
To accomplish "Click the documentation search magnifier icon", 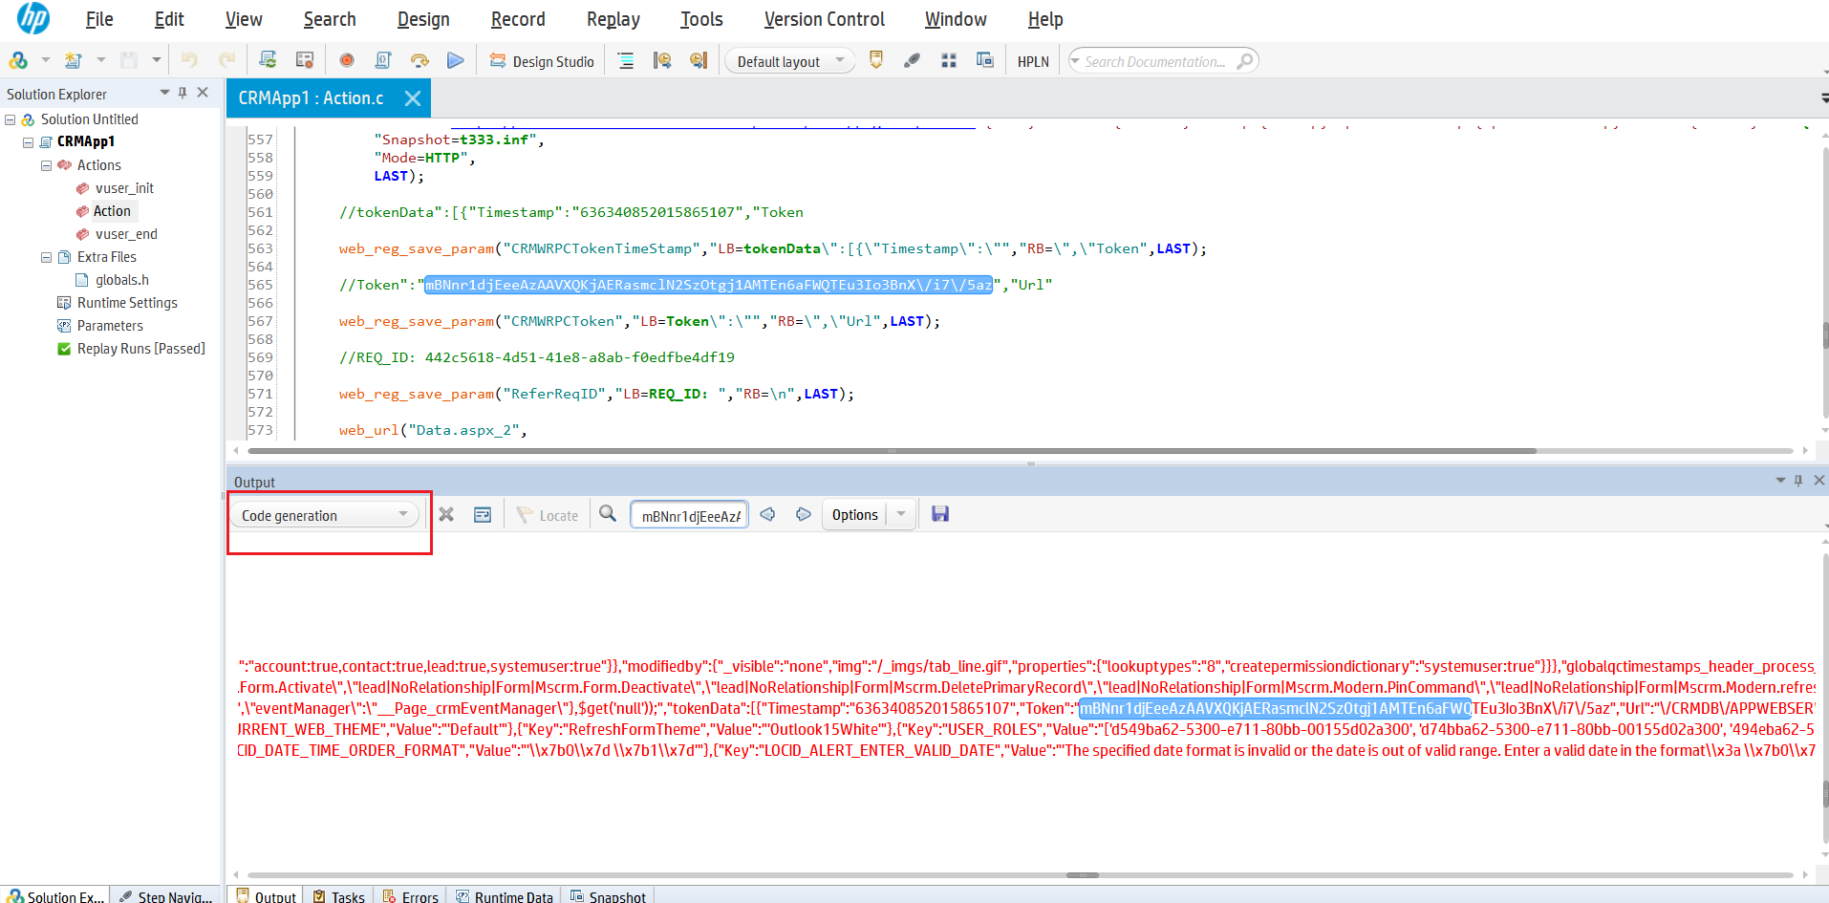I will (1244, 61).
